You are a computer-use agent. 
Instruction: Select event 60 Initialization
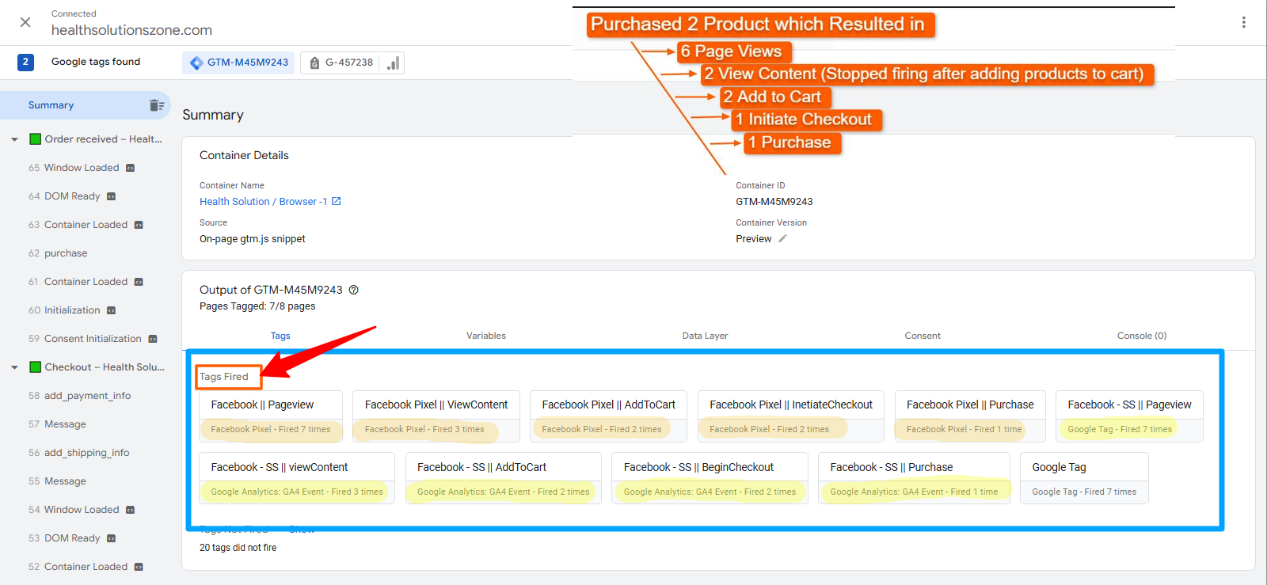64,310
